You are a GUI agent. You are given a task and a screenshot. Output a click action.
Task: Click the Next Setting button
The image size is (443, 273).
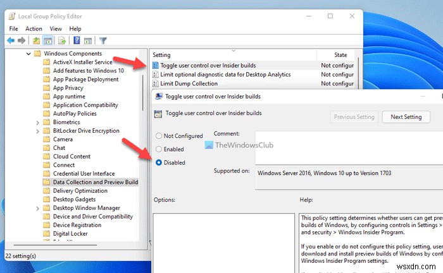[x=406, y=117]
